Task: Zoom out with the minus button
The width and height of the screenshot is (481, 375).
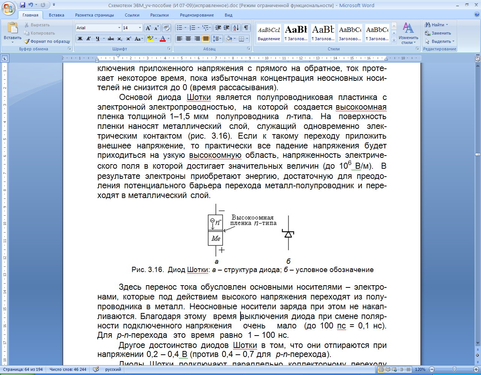Action: click(432, 370)
